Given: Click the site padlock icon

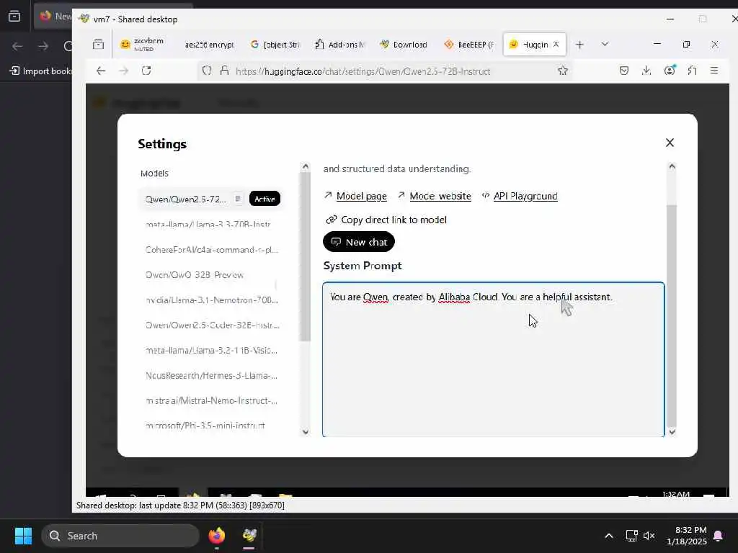Looking at the screenshot, I should click(225, 71).
